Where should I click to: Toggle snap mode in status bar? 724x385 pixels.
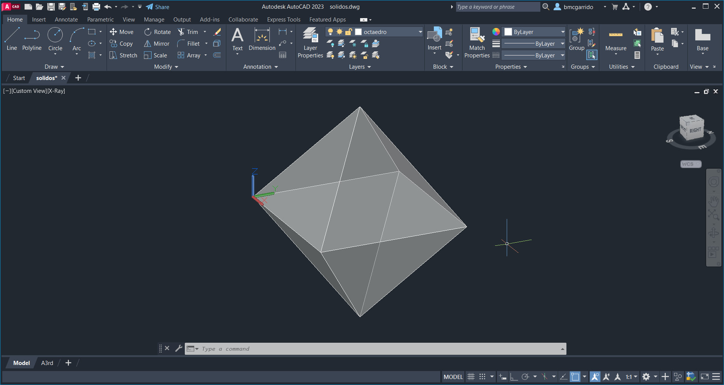482,377
